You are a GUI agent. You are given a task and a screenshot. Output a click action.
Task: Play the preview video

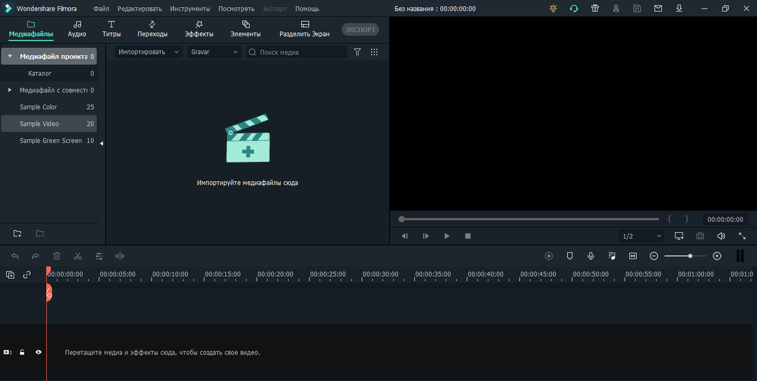pyautogui.click(x=447, y=236)
